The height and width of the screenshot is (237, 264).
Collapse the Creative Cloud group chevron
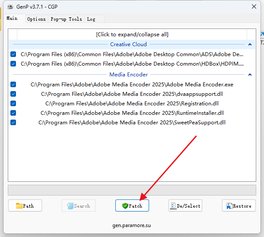tap(250, 44)
